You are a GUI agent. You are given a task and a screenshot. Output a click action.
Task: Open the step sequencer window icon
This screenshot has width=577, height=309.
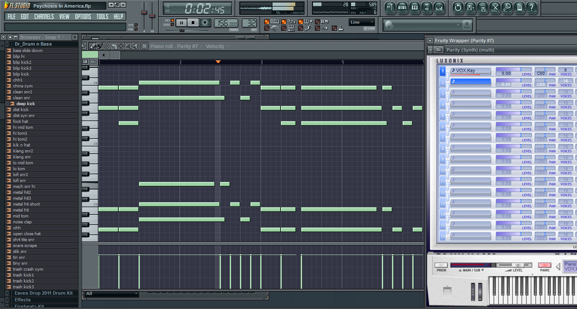pos(402,7)
